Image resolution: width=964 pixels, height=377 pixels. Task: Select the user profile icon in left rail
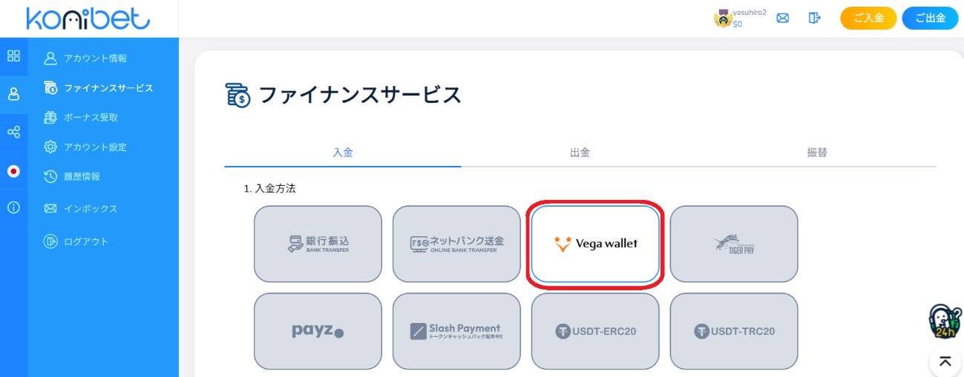click(x=13, y=94)
